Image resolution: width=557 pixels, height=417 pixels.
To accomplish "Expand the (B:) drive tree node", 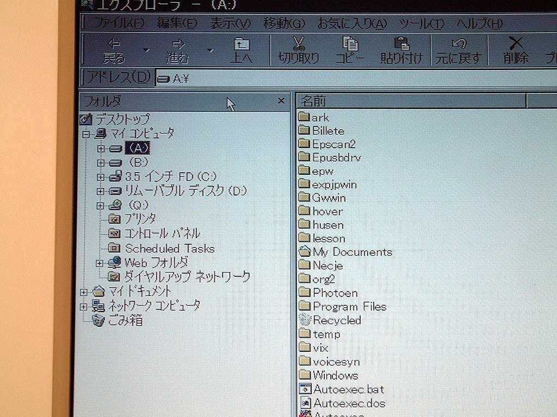I will 101,162.
